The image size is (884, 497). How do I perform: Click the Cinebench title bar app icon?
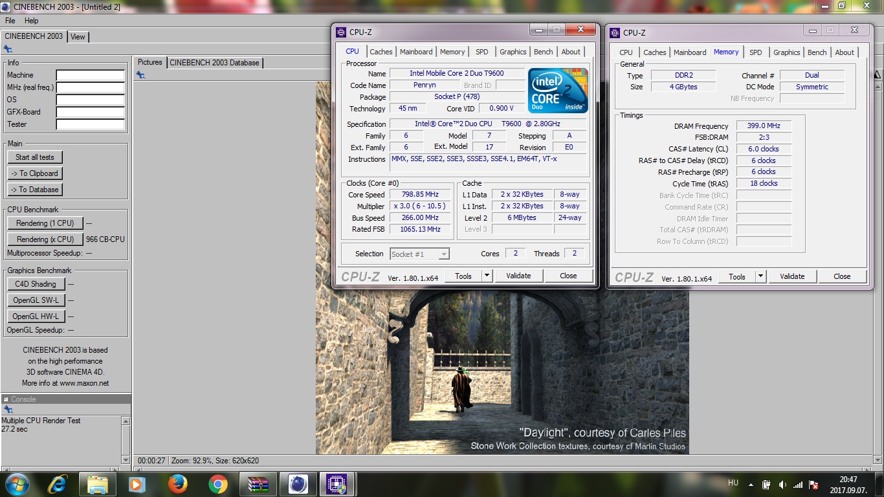click(x=6, y=6)
